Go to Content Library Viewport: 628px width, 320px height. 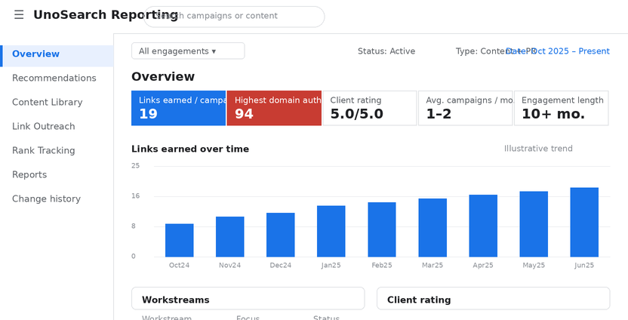(x=48, y=102)
